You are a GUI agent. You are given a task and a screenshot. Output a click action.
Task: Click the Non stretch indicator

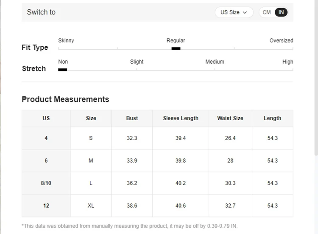[x=63, y=69]
